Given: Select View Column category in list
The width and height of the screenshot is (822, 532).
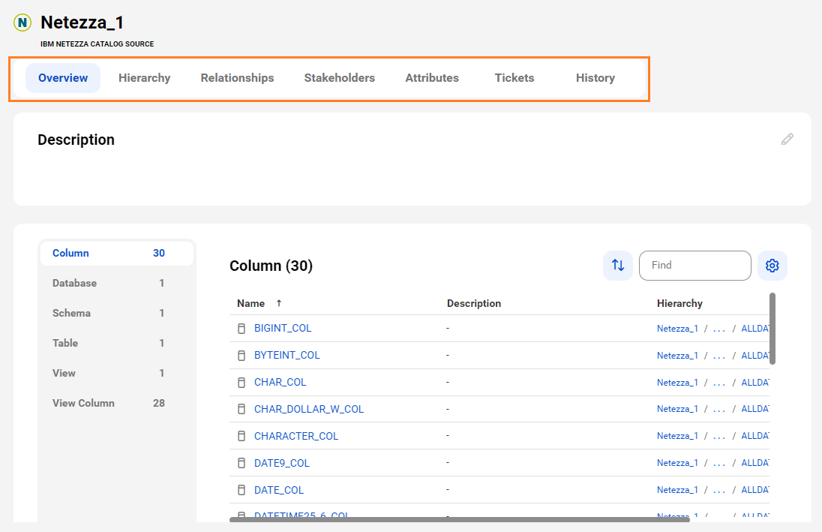Looking at the screenshot, I should point(117,403).
